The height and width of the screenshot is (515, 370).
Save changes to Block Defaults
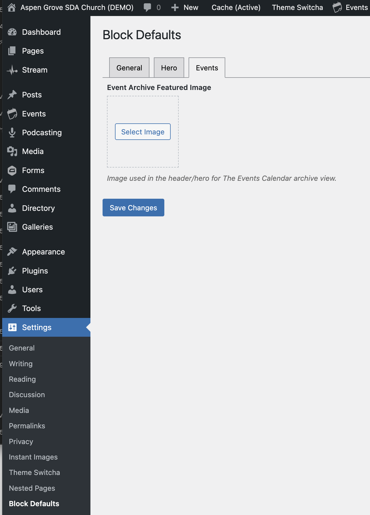tap(133, 208)
